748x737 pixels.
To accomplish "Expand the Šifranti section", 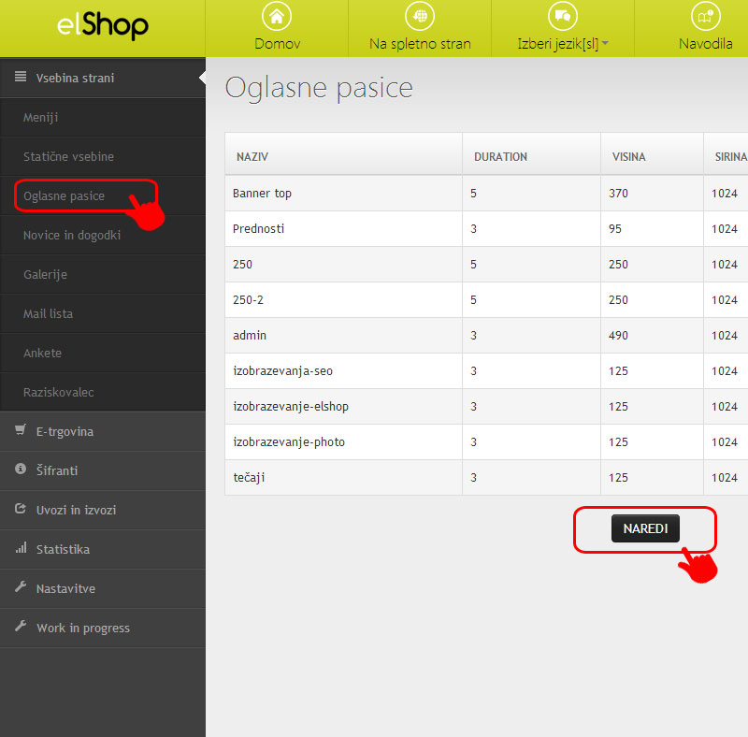I will (x=103, y=470).
